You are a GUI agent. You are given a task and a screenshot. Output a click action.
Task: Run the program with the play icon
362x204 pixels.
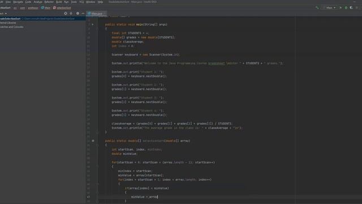point(341,7)
